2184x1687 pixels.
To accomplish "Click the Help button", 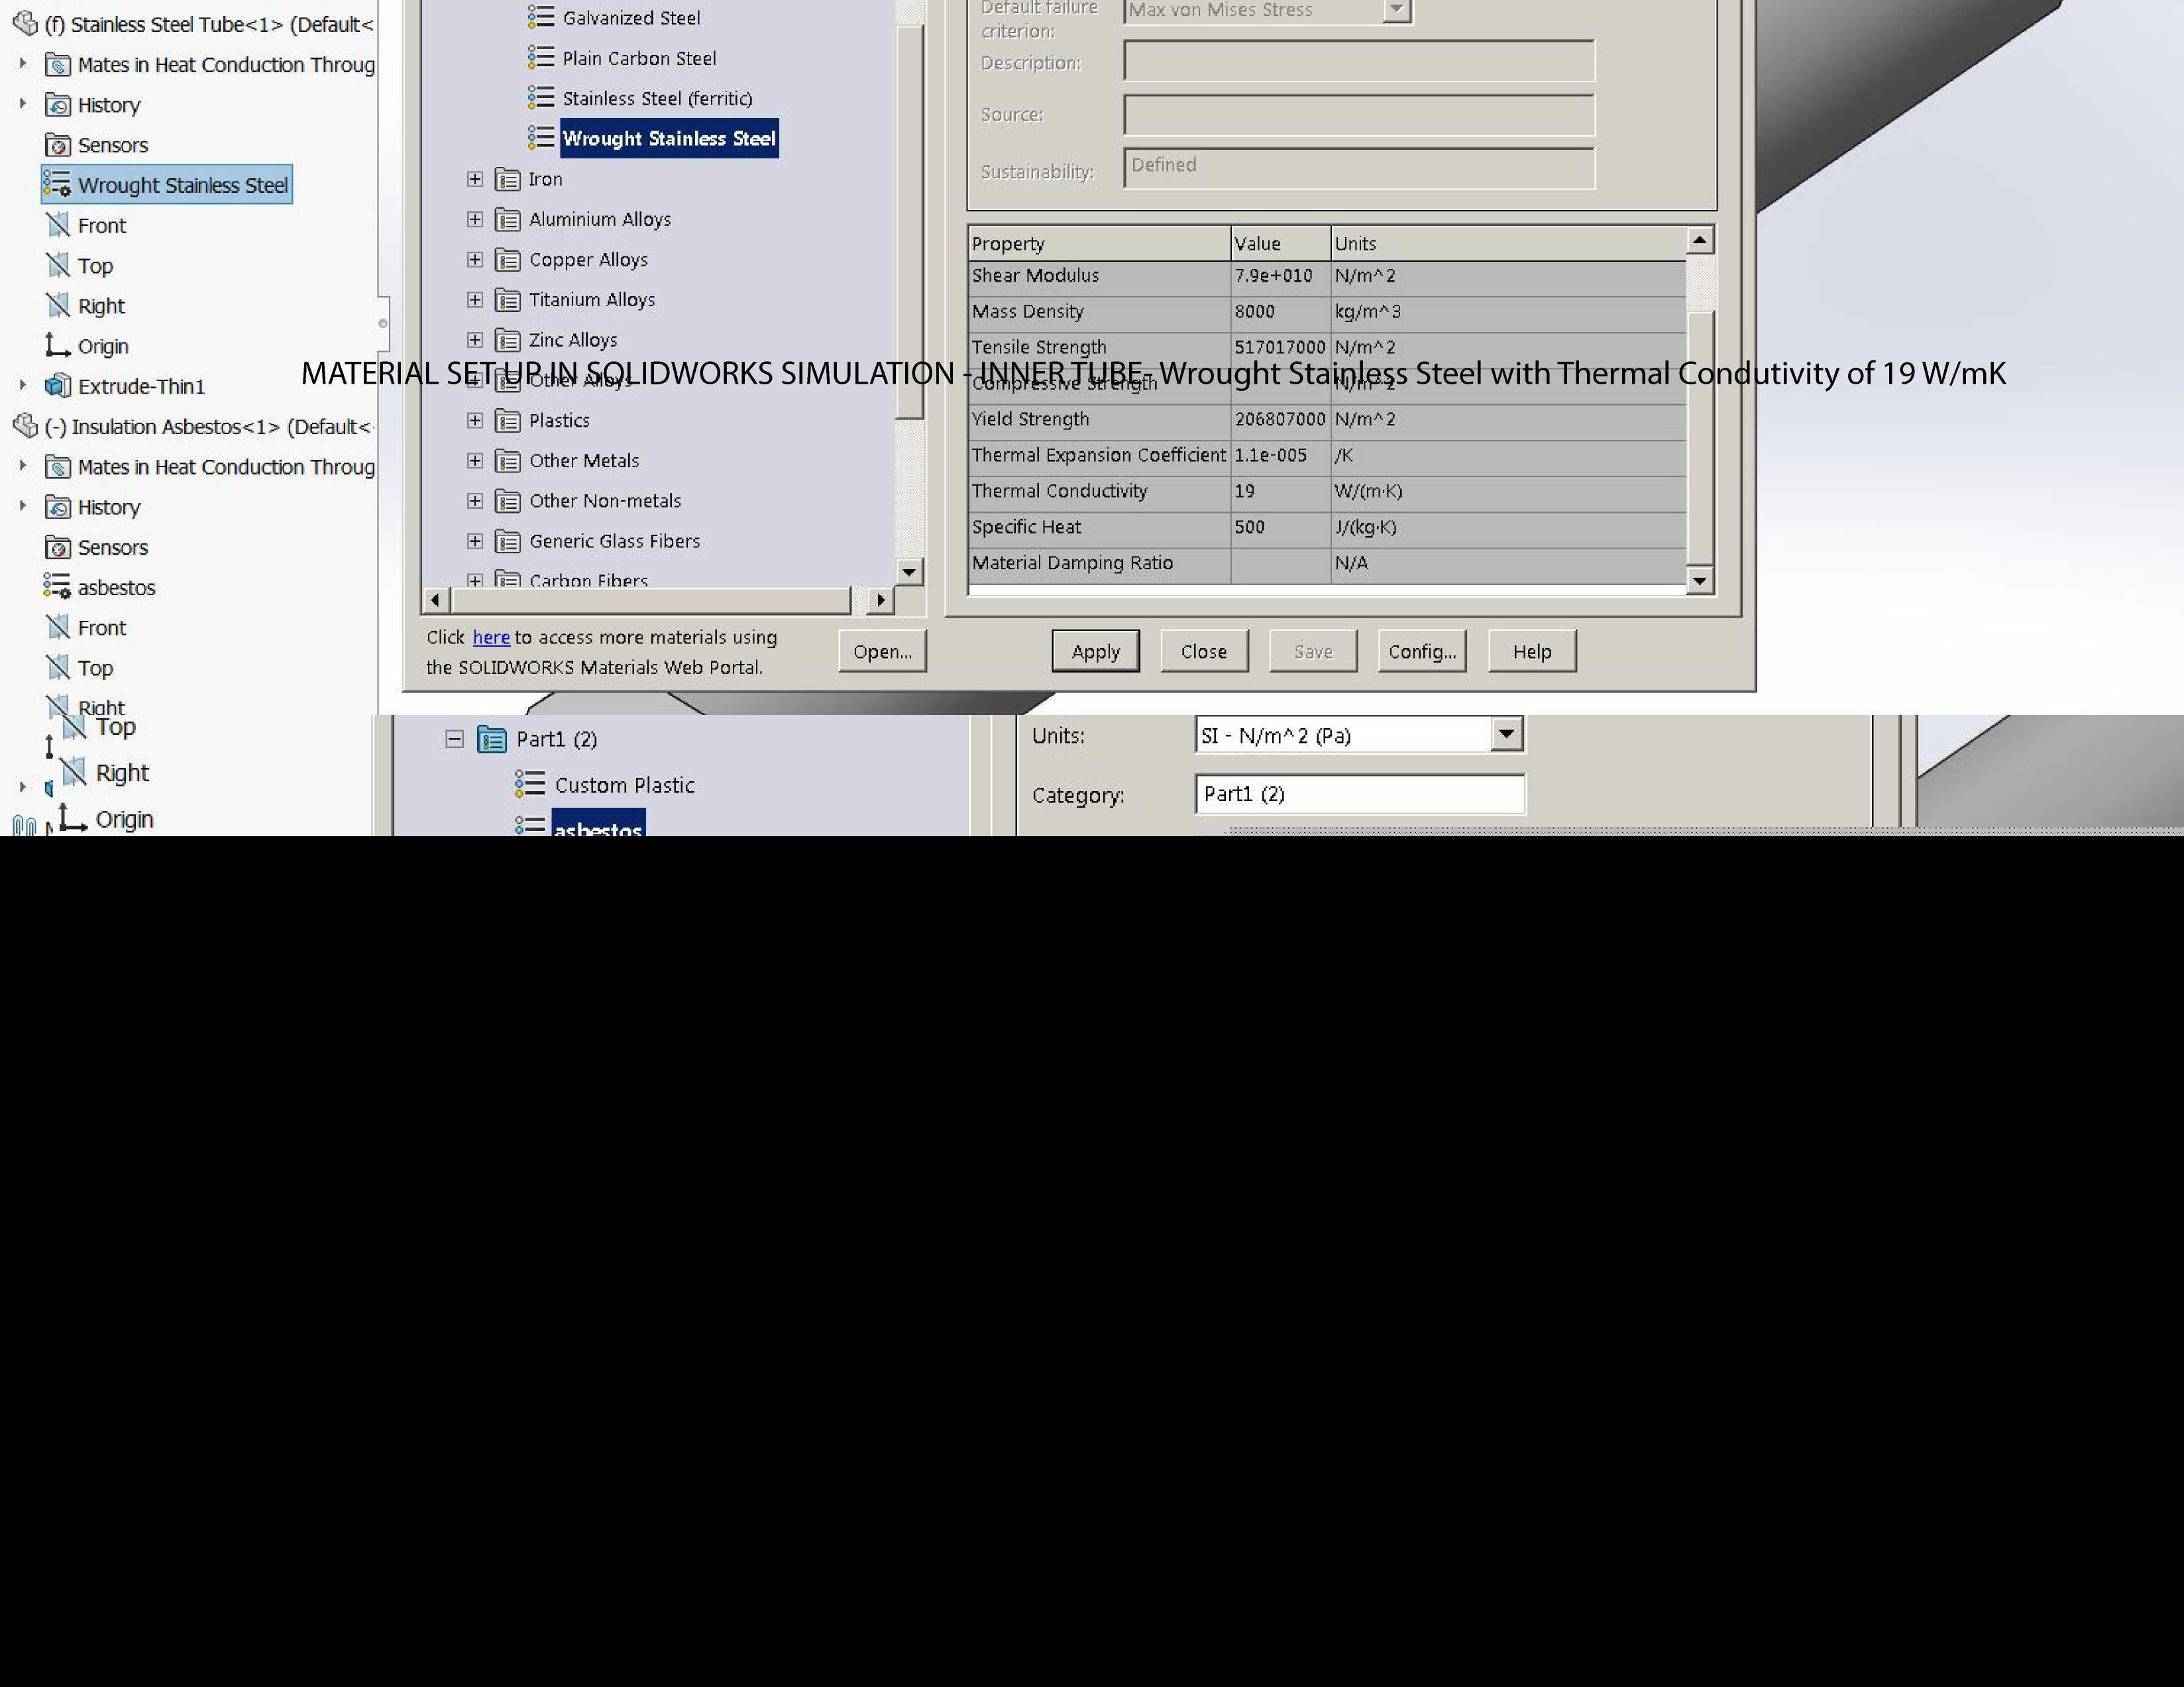I will tap(1532, 651).
